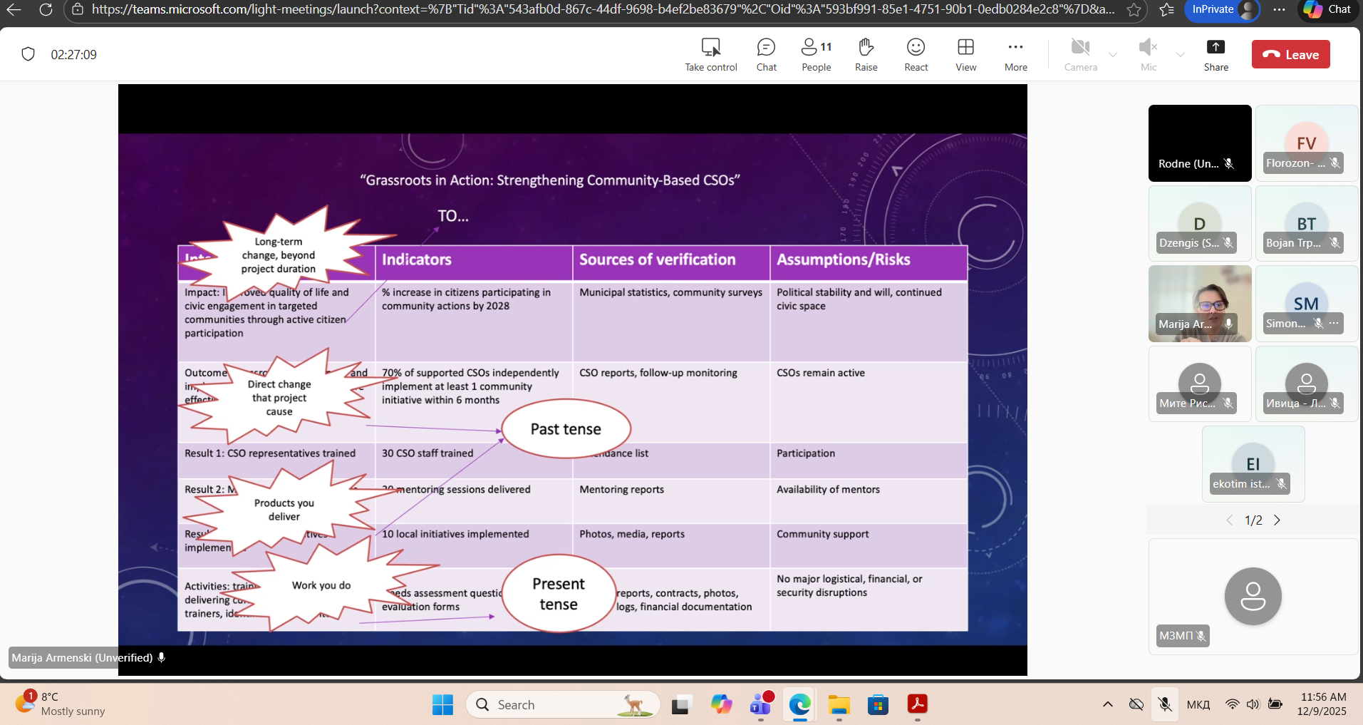1363x725 pixels.
Task: Show the People participants list
Action: tap(816, 55)
